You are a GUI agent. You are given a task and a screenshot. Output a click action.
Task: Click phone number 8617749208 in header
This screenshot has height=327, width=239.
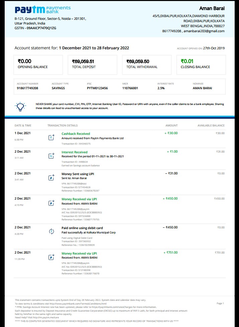point(172,31)
